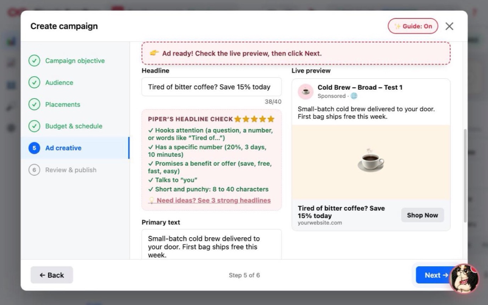Click the Placements step checkmark icon
Image resolution: width=488 pixels, height=305 pixels.
tap(34, 104)
